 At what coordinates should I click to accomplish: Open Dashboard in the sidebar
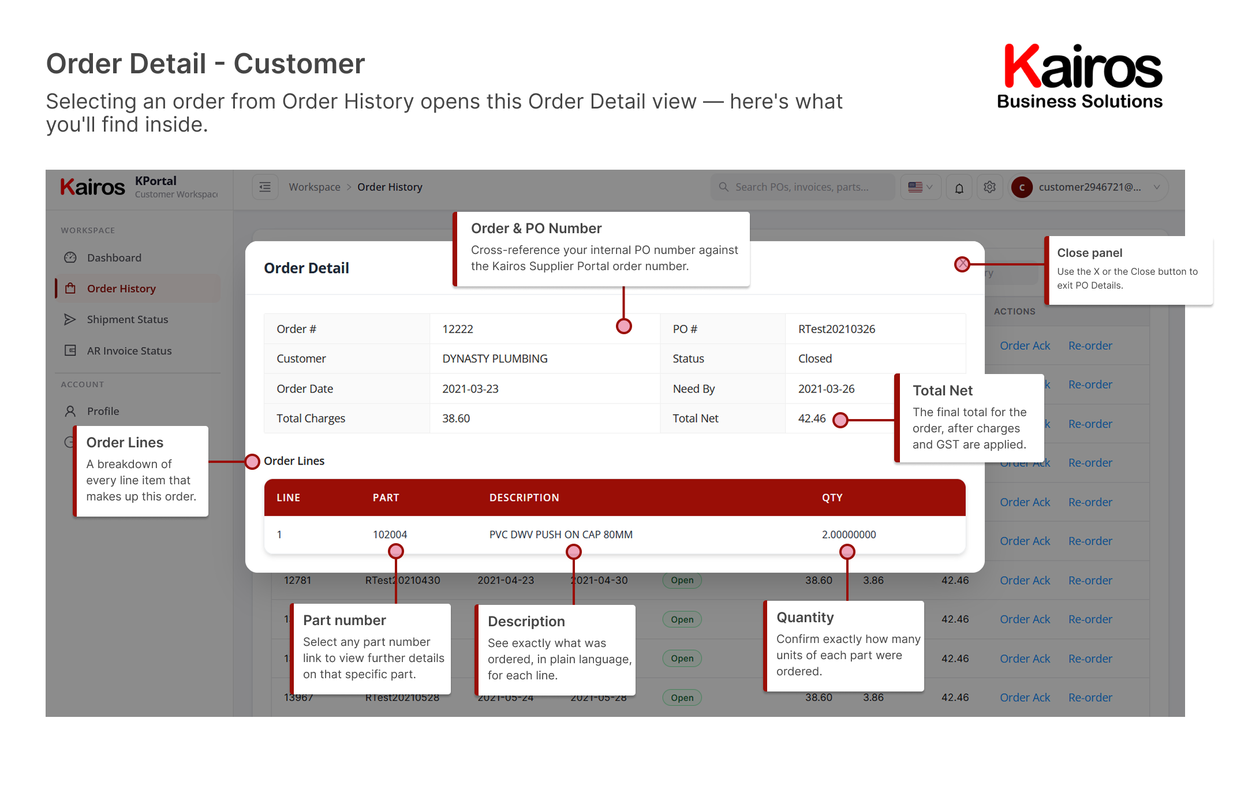[114, 257]
